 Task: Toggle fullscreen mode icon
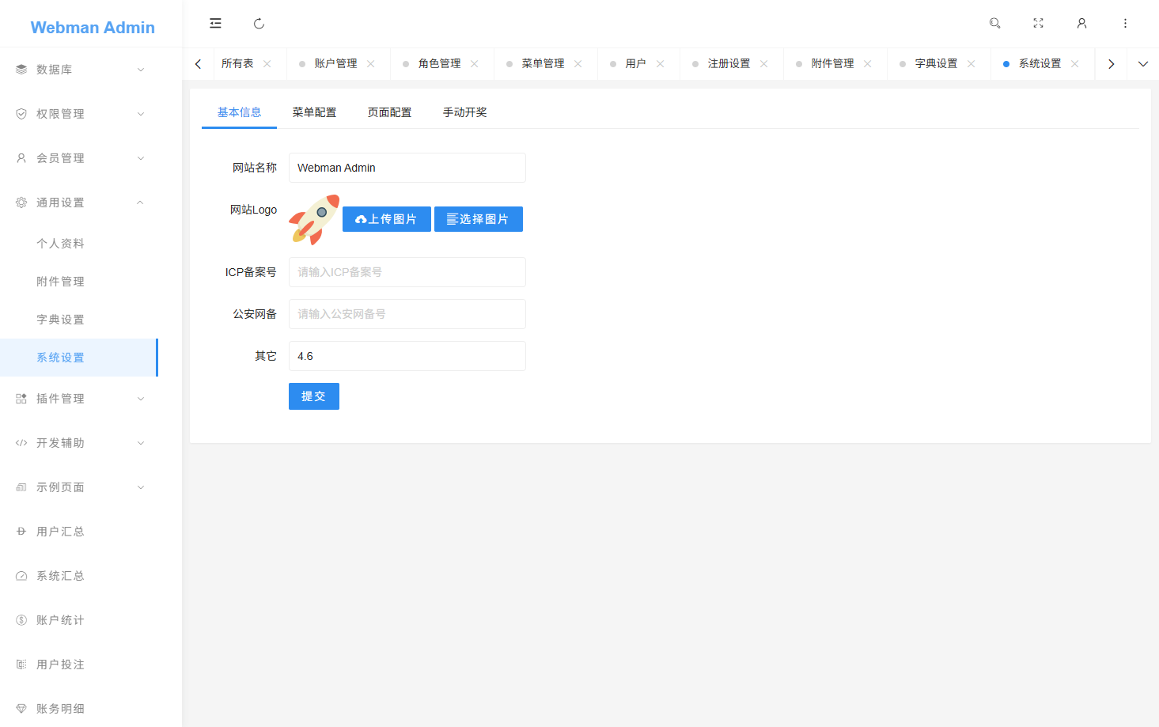(x=1038, y=24)
